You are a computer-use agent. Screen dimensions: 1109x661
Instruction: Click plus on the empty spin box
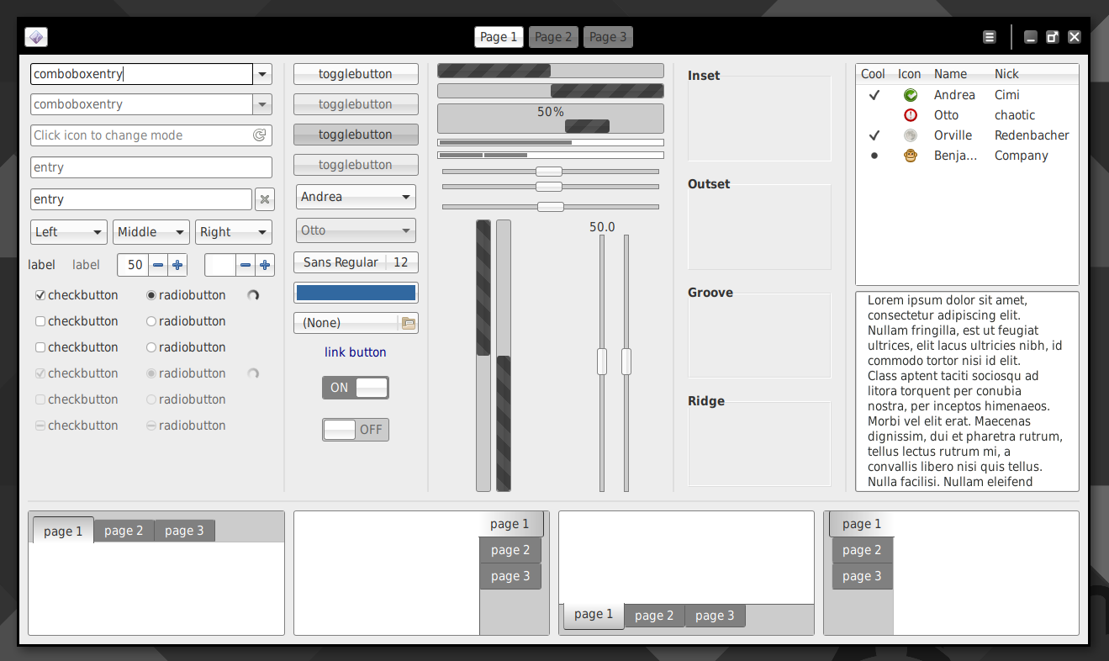(x=265, y=265)
